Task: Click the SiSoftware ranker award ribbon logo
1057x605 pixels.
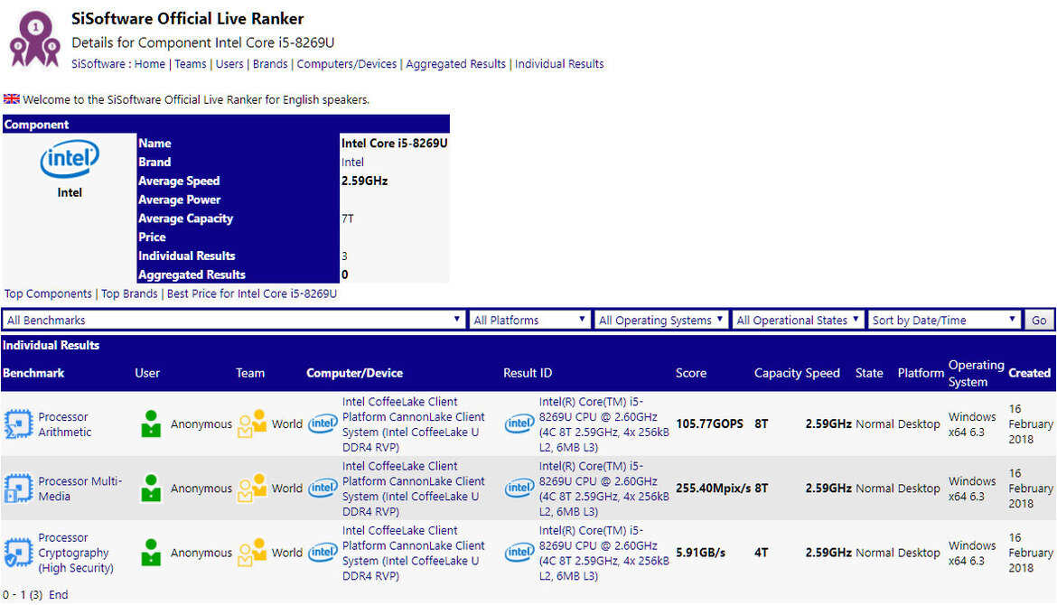Action: tap(34, 40)
